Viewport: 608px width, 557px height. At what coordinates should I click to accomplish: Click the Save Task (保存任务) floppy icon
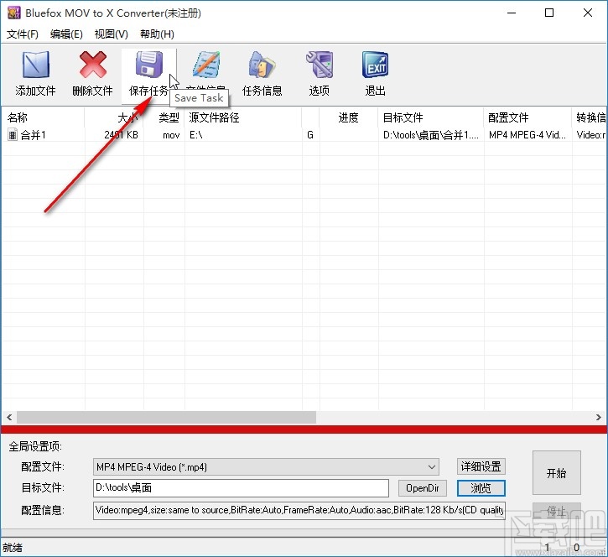point(149,65)
